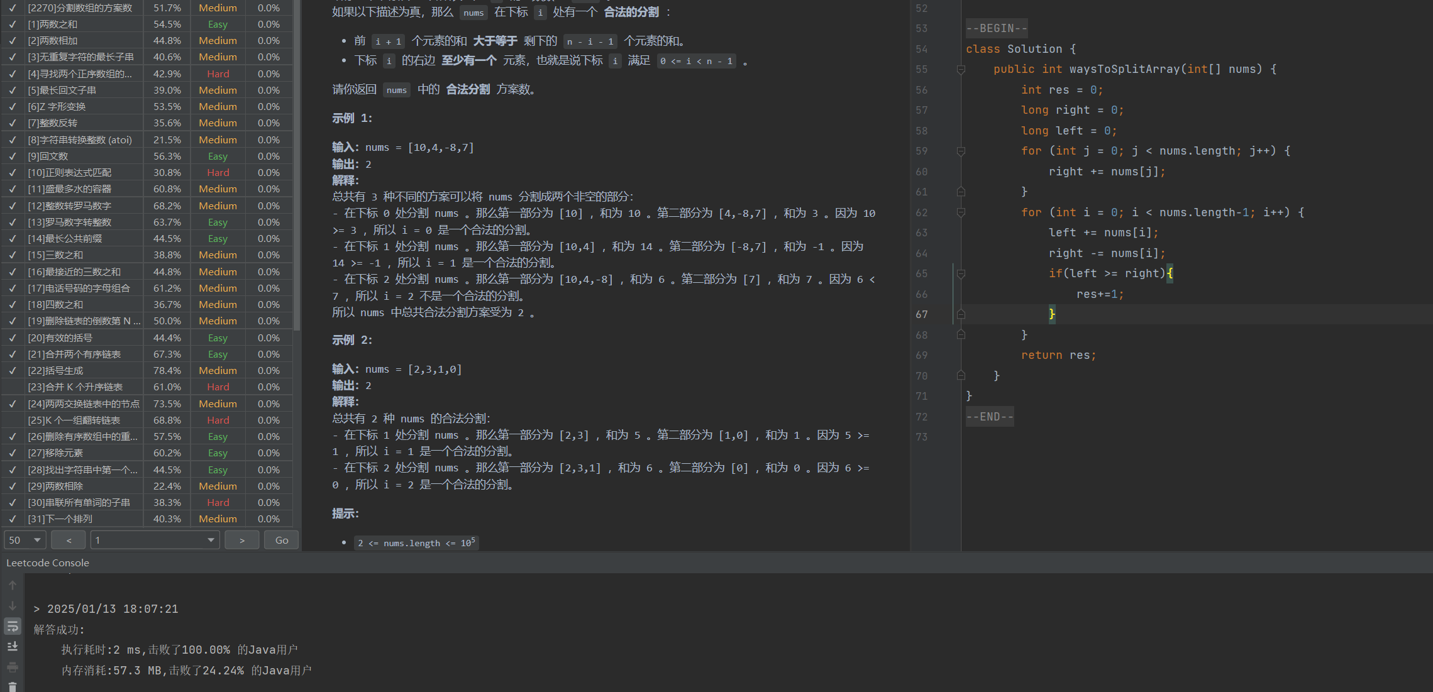Go to previous page of problem list
1433x692 pixels.
point(69,540)
